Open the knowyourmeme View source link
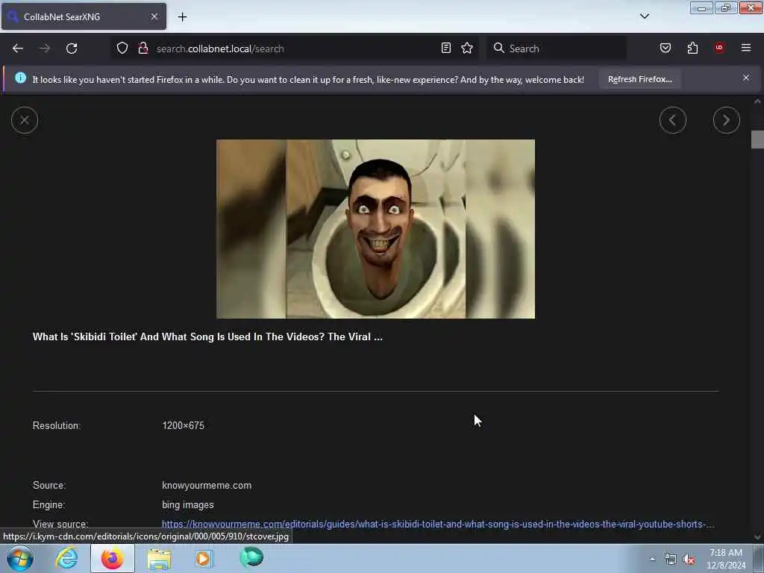This screenshot has height=573, width=764. point(438,525)
